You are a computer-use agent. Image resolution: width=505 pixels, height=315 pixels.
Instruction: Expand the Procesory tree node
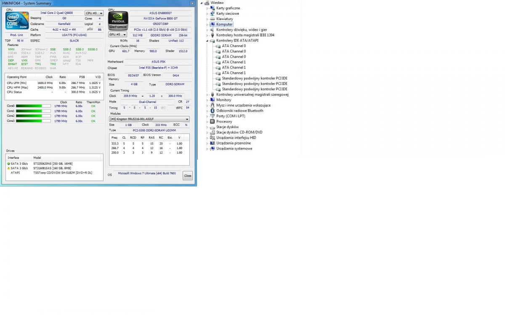[207, 122]
